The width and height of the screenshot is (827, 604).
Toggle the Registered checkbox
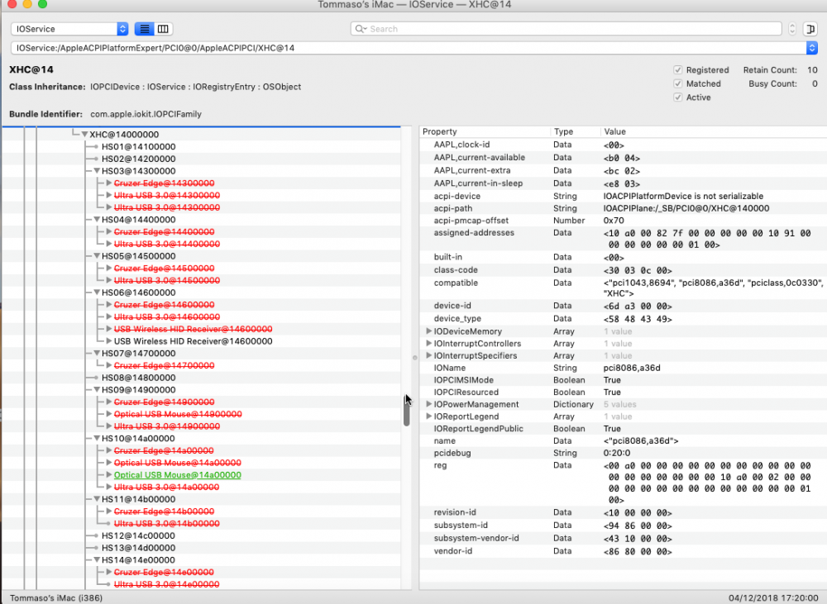pos(678,70)
